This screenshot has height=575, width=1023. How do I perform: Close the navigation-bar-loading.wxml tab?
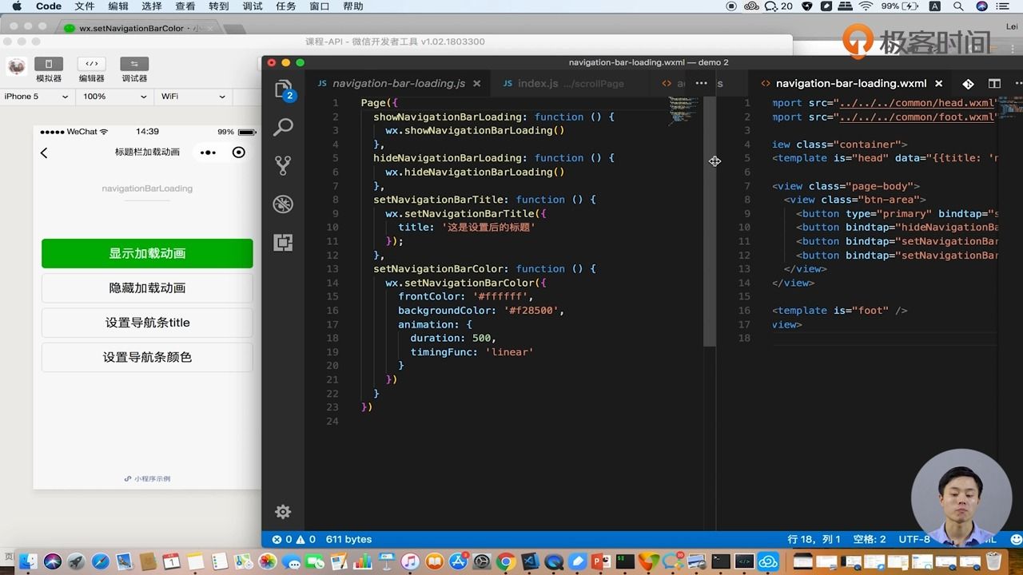pyautogui.click(x=939, y=83)
